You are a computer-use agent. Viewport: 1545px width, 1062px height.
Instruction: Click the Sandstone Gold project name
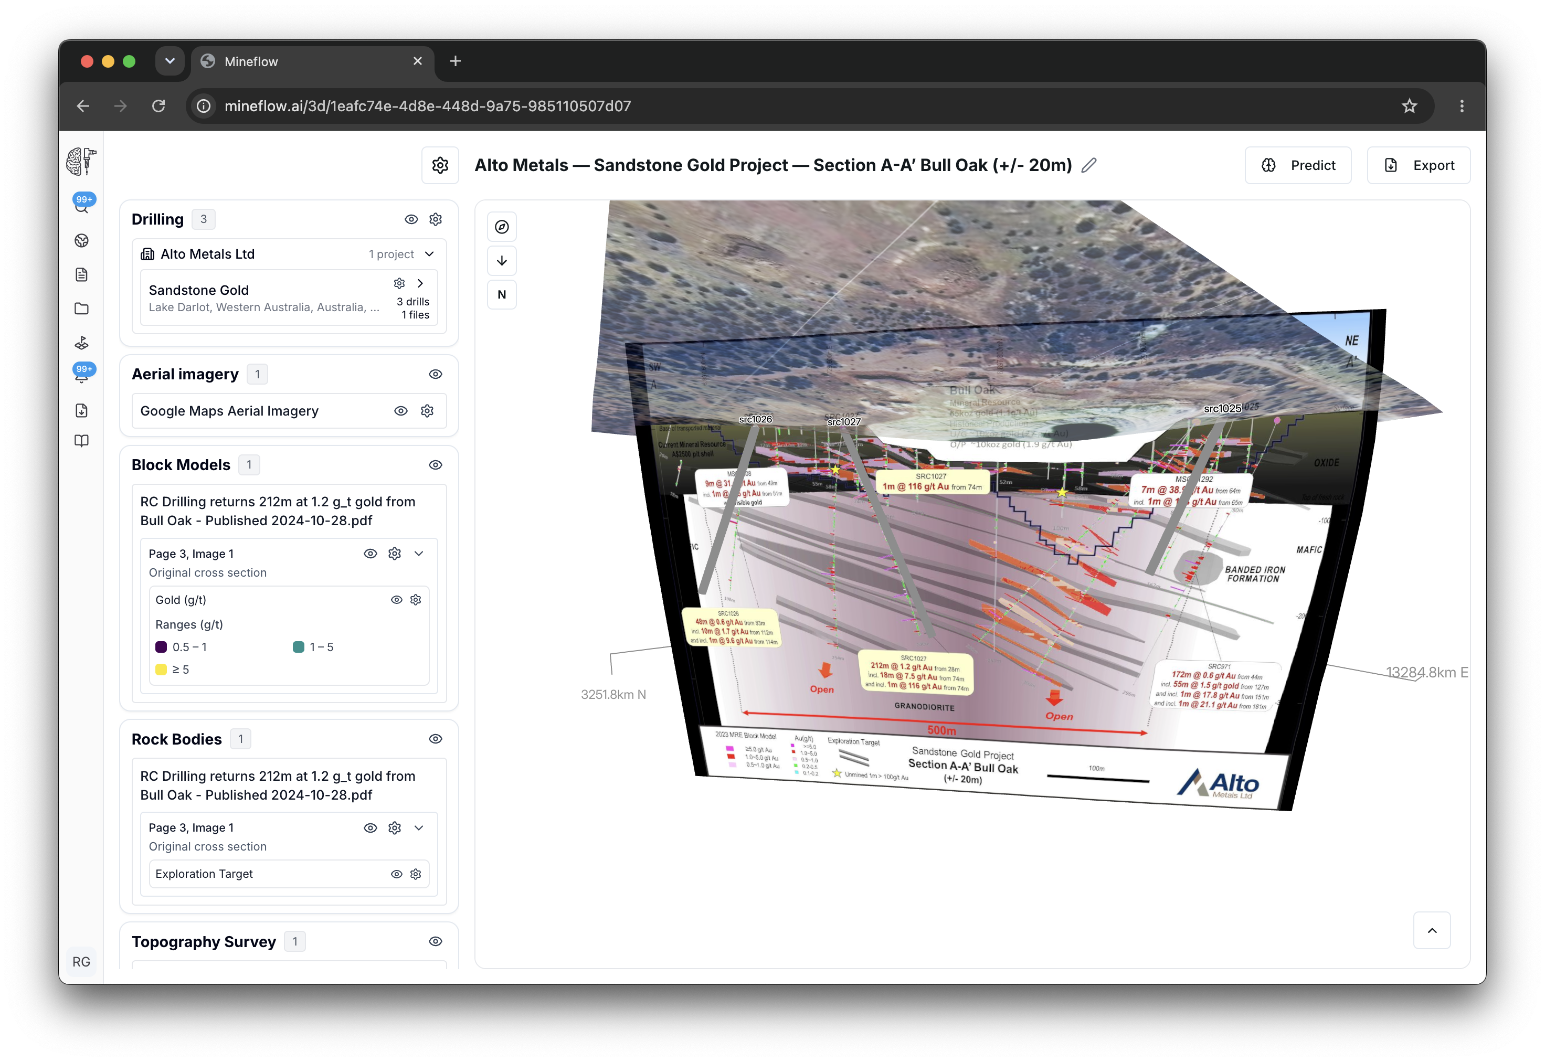point(198,290)
